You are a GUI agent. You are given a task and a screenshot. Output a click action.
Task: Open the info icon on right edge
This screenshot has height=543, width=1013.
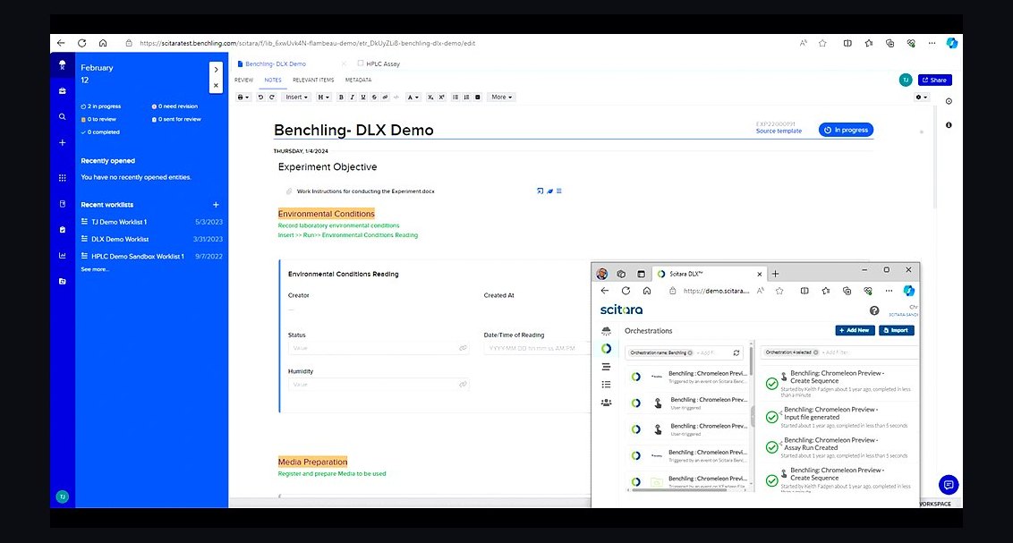[x=949, y=125]
